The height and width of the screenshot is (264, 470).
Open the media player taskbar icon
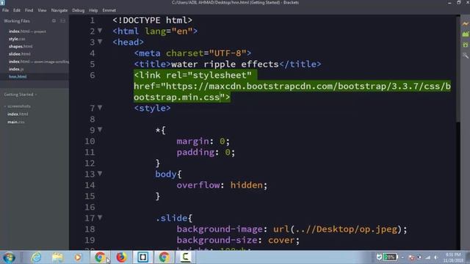click(78, 257)
